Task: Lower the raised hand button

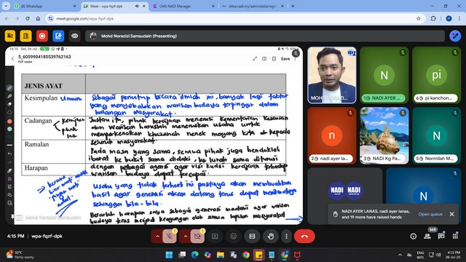Action: click(270, 237)
